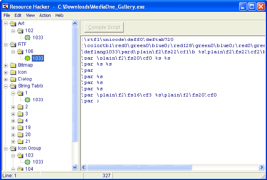267x180 pixels.
Task: Click the 104 folder under Icon Group
Action: (x=20, y=169)
